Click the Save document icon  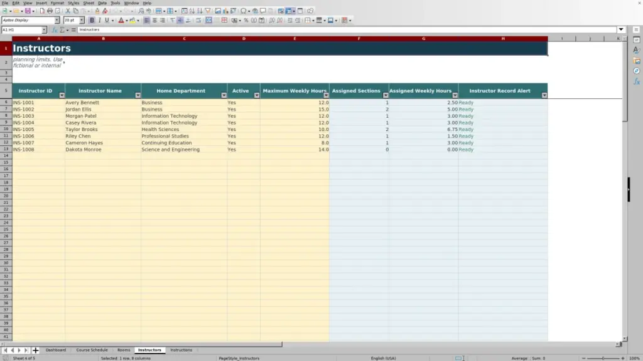(28, 11)
